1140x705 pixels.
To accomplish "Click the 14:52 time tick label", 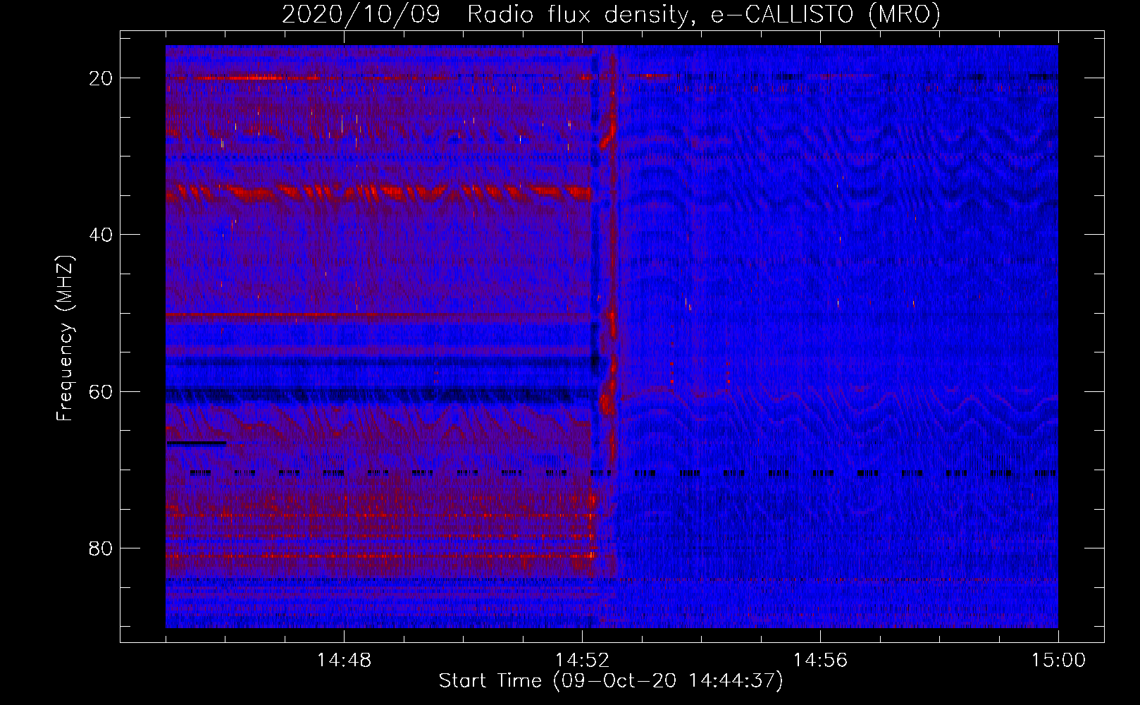I will 582,661.
